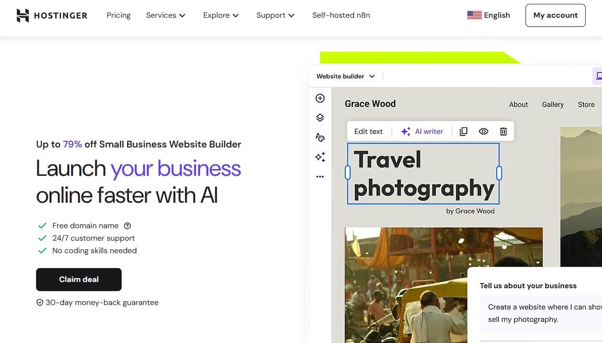Open the layers icon in builder sidebar
Viewport: 602px width, 343px height.
320,118
